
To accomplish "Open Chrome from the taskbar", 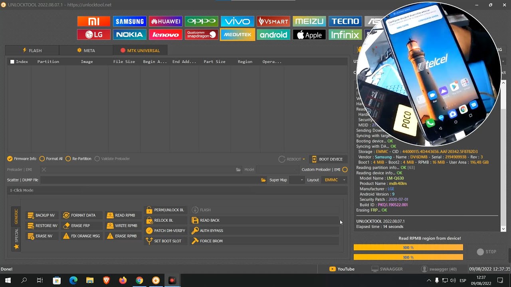I will click(x=139, y=281).
